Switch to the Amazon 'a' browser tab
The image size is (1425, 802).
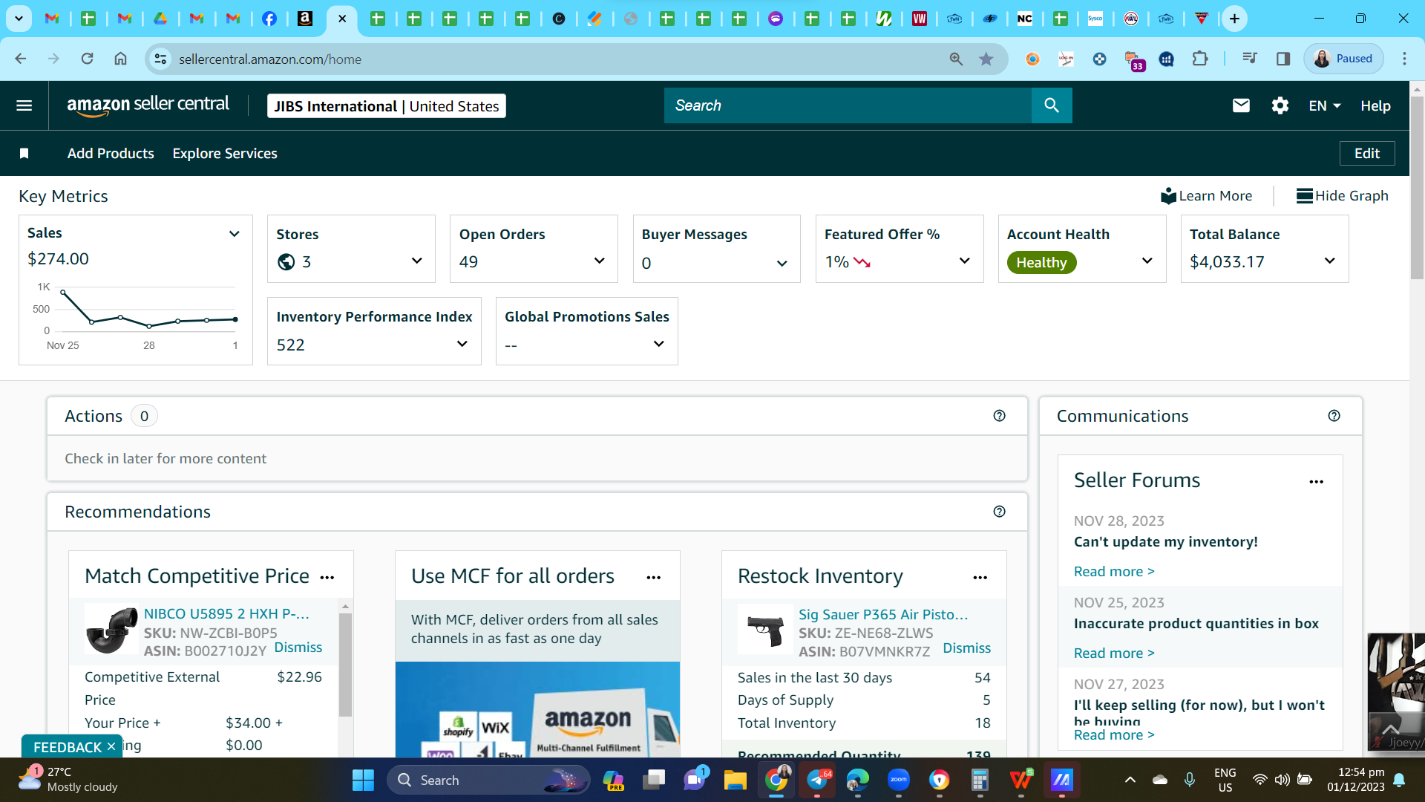tap(305, 19)
